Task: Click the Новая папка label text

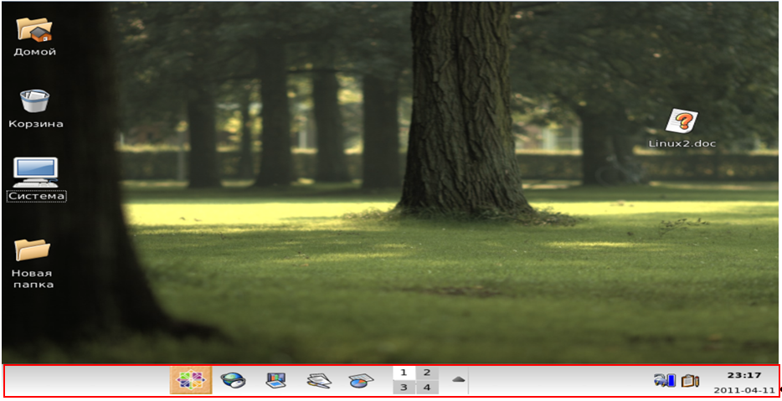Action: 33,279
